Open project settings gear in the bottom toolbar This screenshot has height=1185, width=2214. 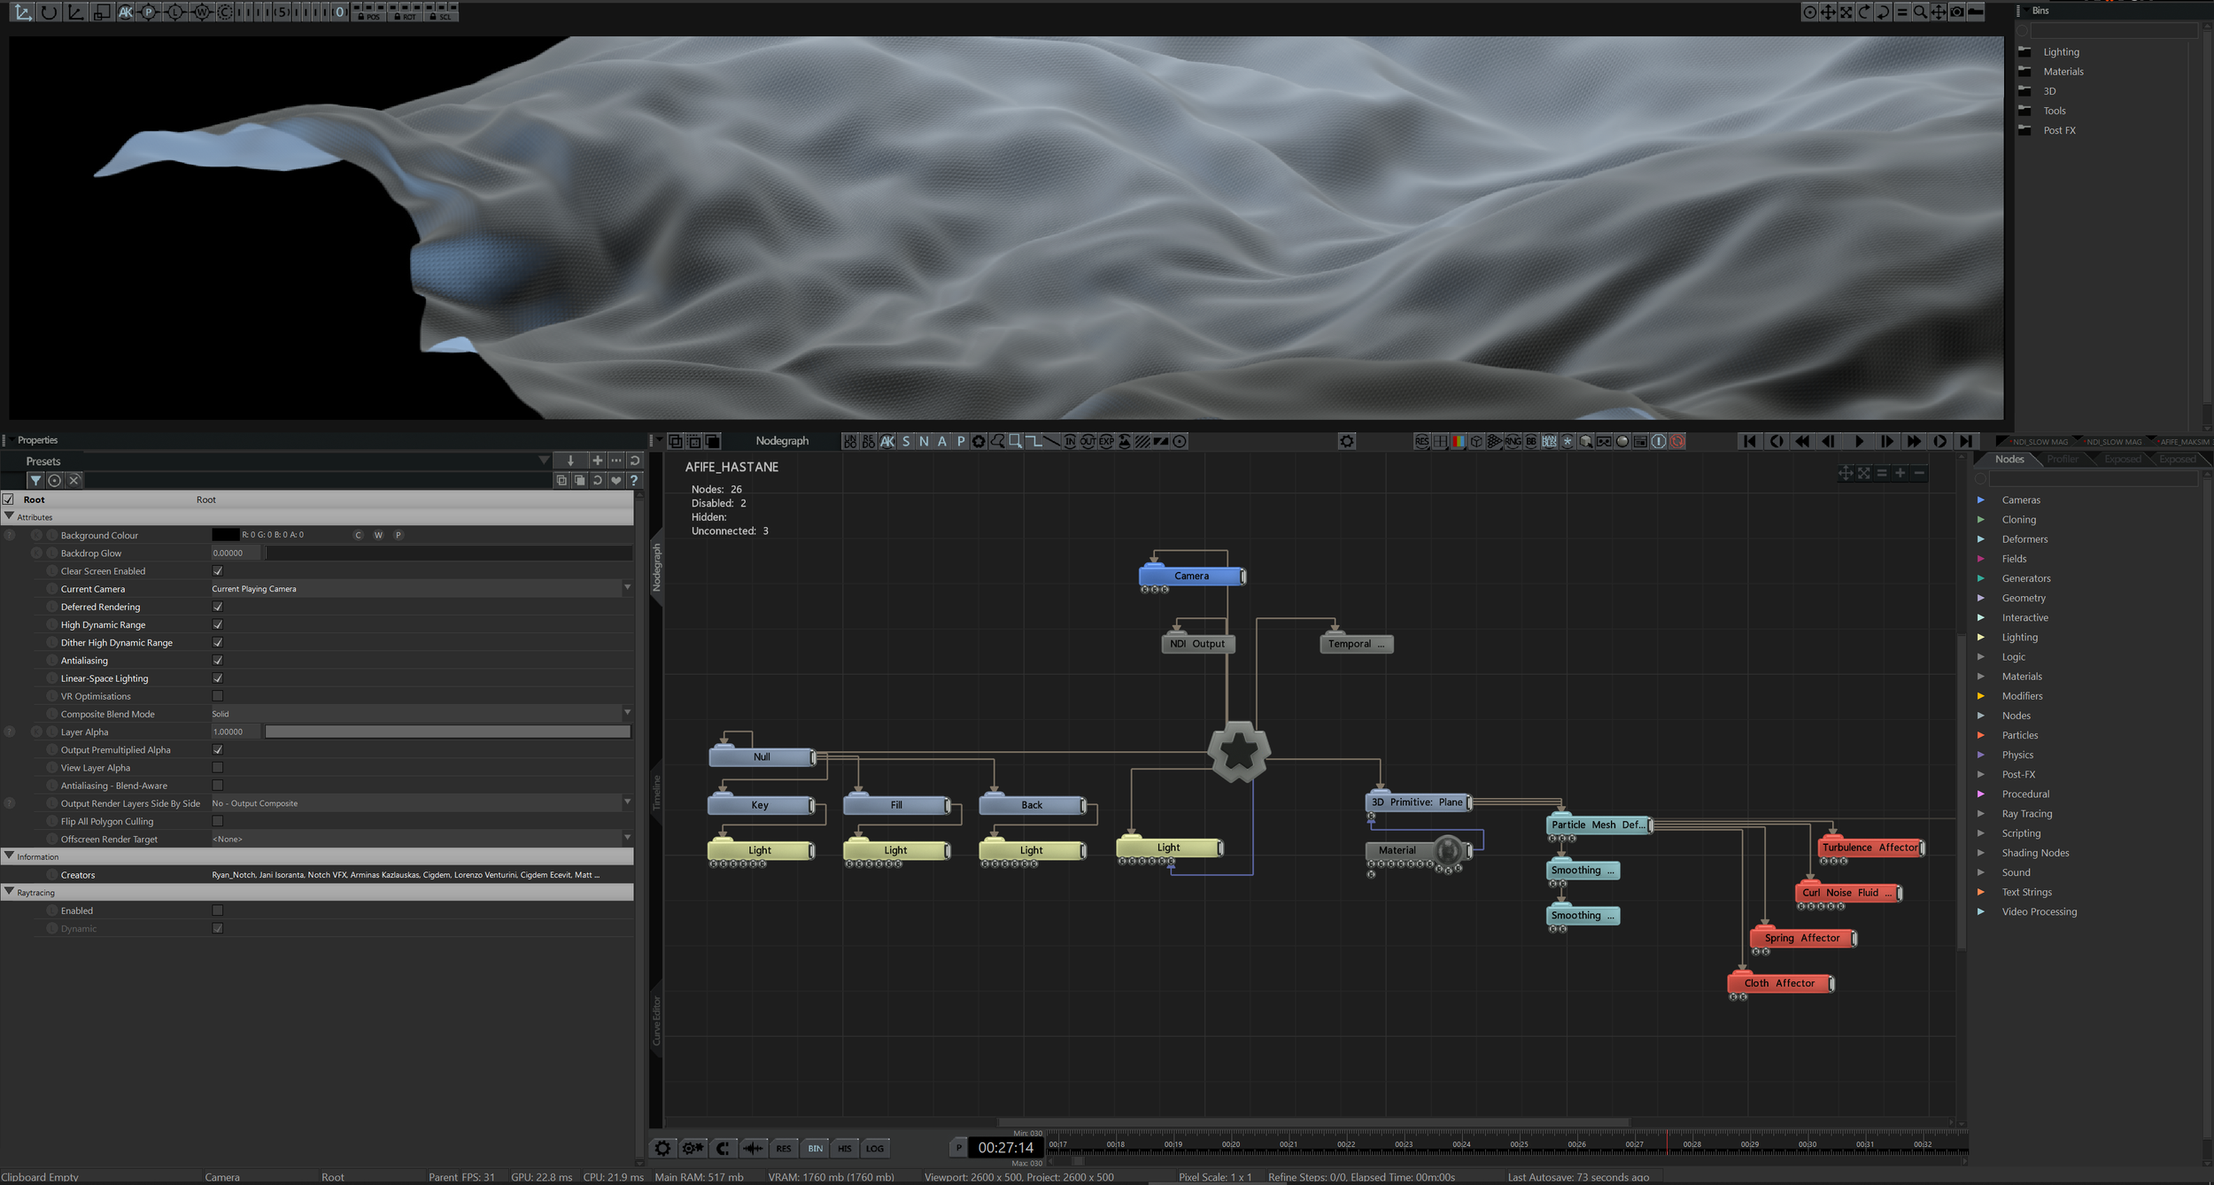(662, 1149)
